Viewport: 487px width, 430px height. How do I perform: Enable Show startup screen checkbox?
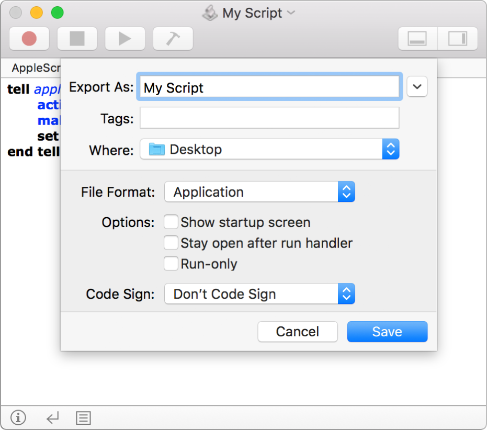171,222
